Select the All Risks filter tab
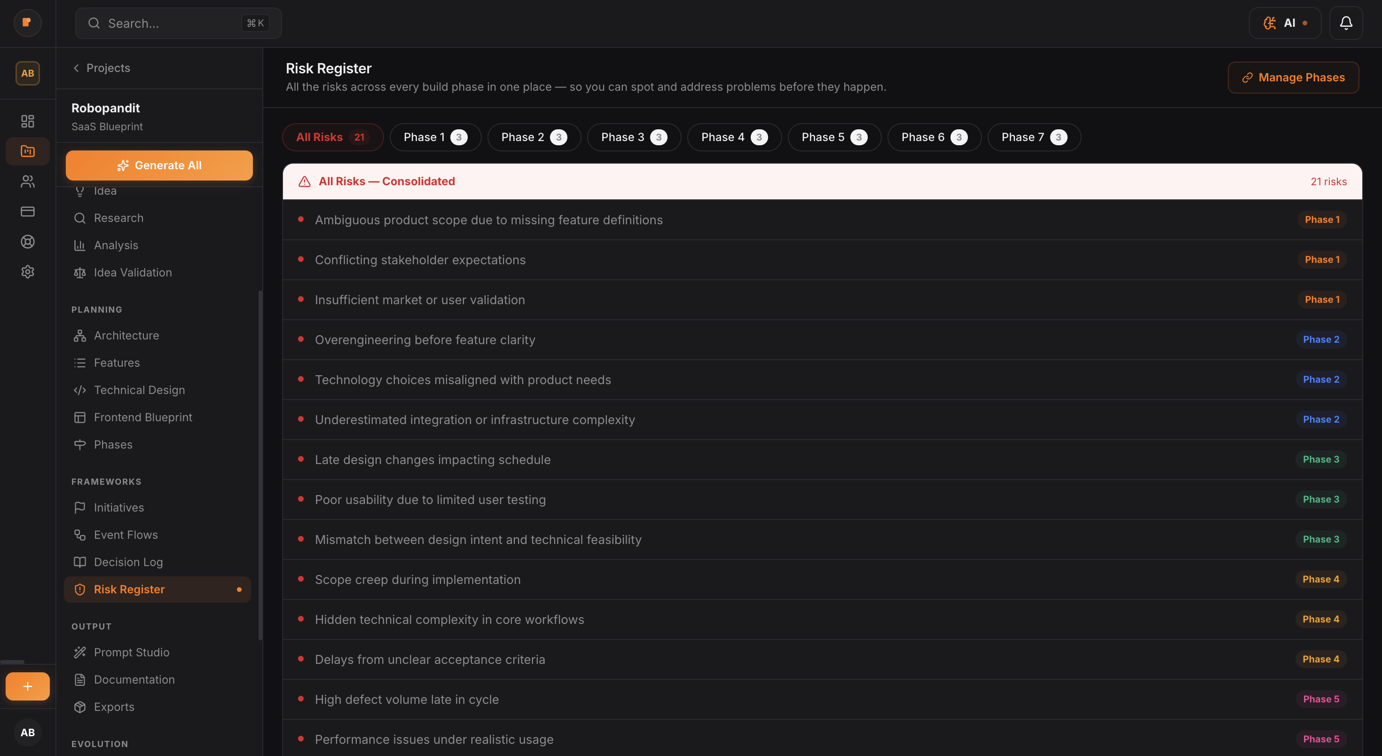Viewport: 1382px width, 756px height. pos(332,137)
